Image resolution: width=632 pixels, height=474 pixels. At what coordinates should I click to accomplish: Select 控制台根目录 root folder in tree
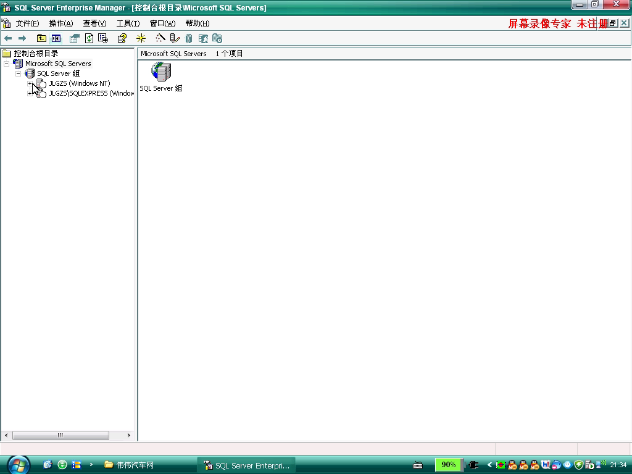pyautogui.click(x=36, y=53)
